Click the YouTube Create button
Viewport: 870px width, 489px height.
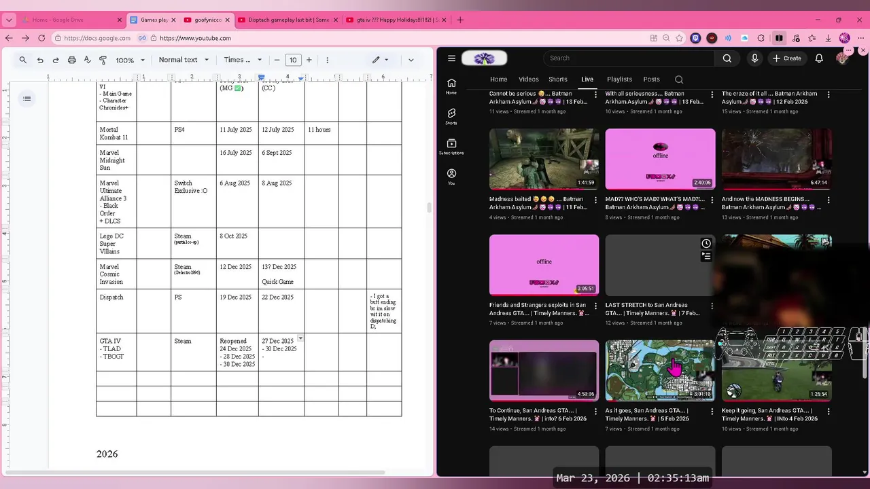786,58
